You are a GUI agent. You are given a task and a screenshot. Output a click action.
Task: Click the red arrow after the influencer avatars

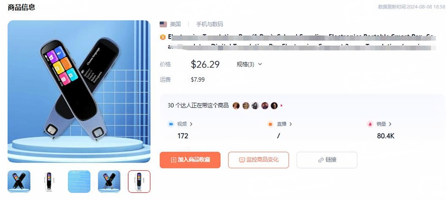coord(281,106)
